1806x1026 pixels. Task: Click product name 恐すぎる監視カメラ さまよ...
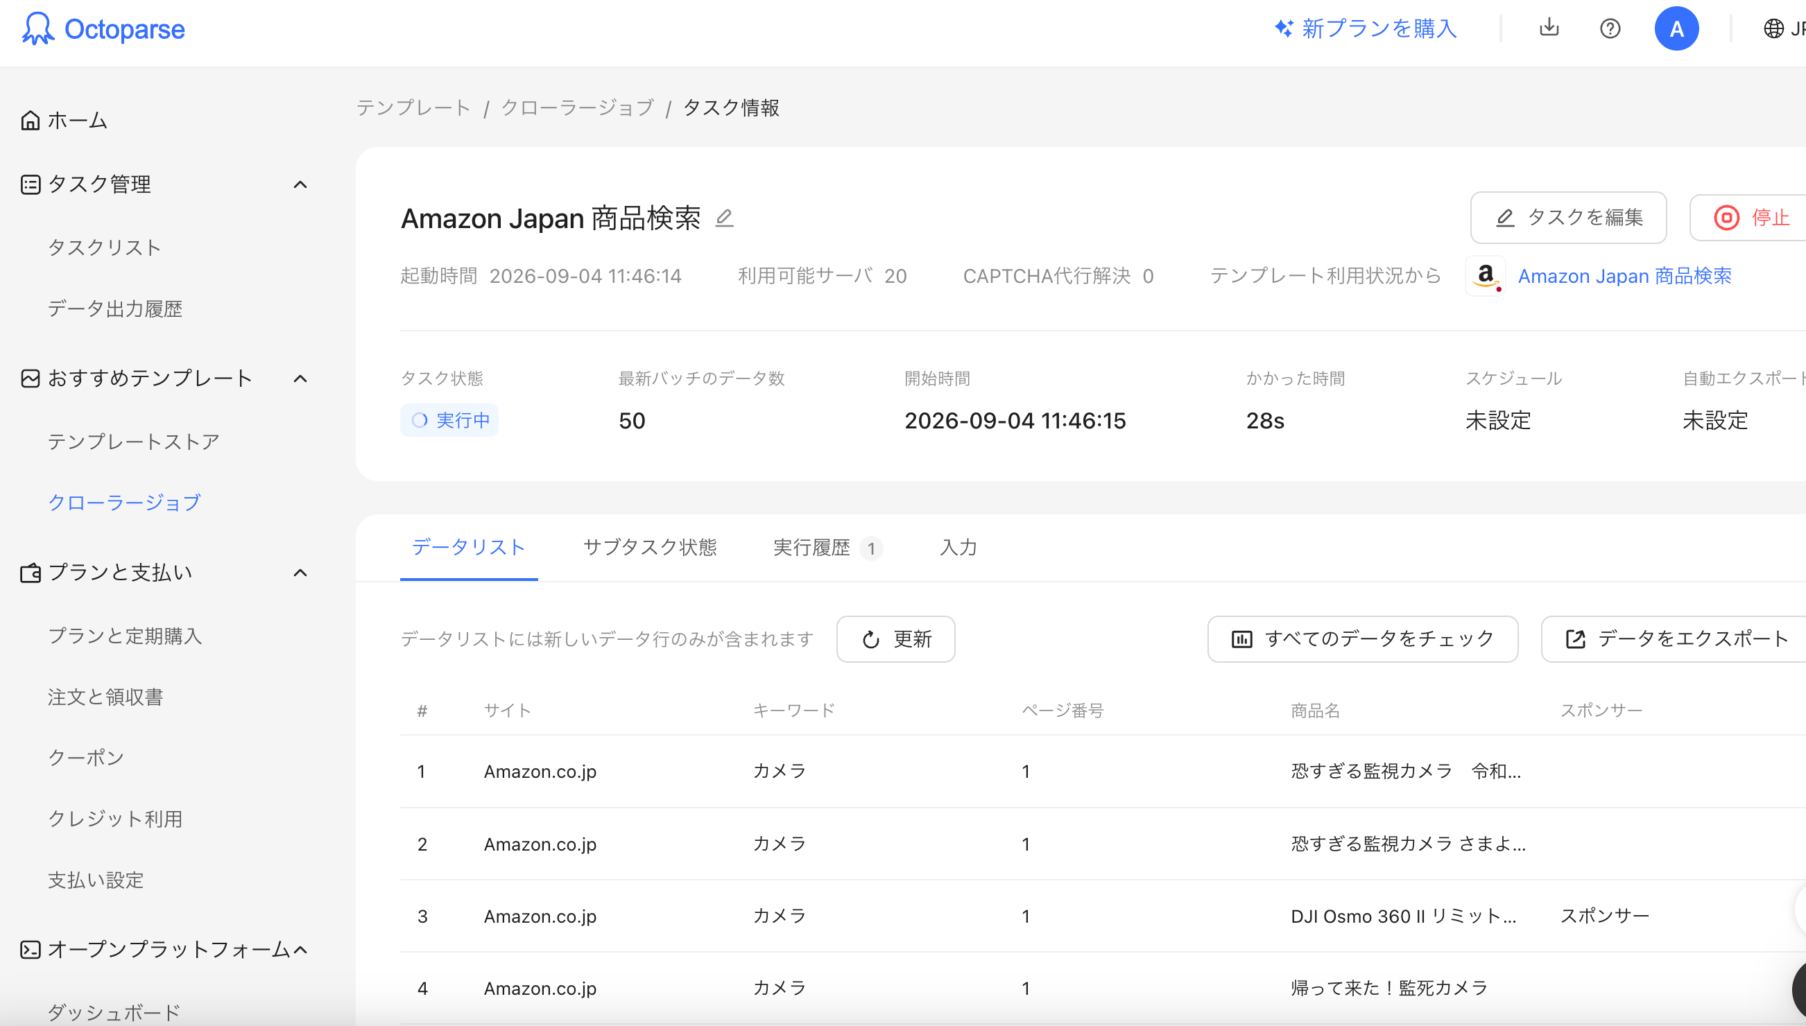pos(1408,844)
